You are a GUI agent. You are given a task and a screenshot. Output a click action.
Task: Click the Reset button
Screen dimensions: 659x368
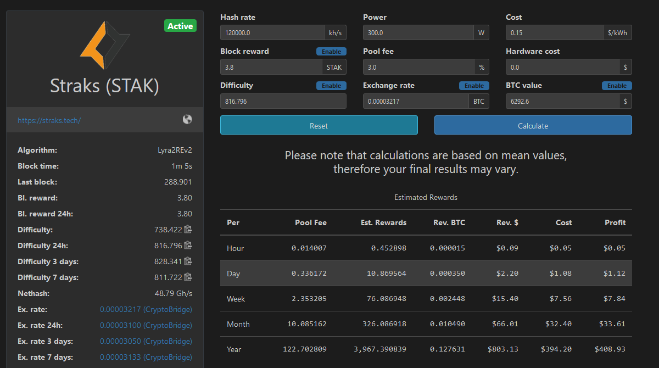(319, 125)
